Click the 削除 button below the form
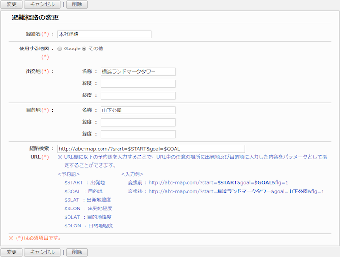Image resolution: width=340 pixels, height=257 pixels. 77,252
